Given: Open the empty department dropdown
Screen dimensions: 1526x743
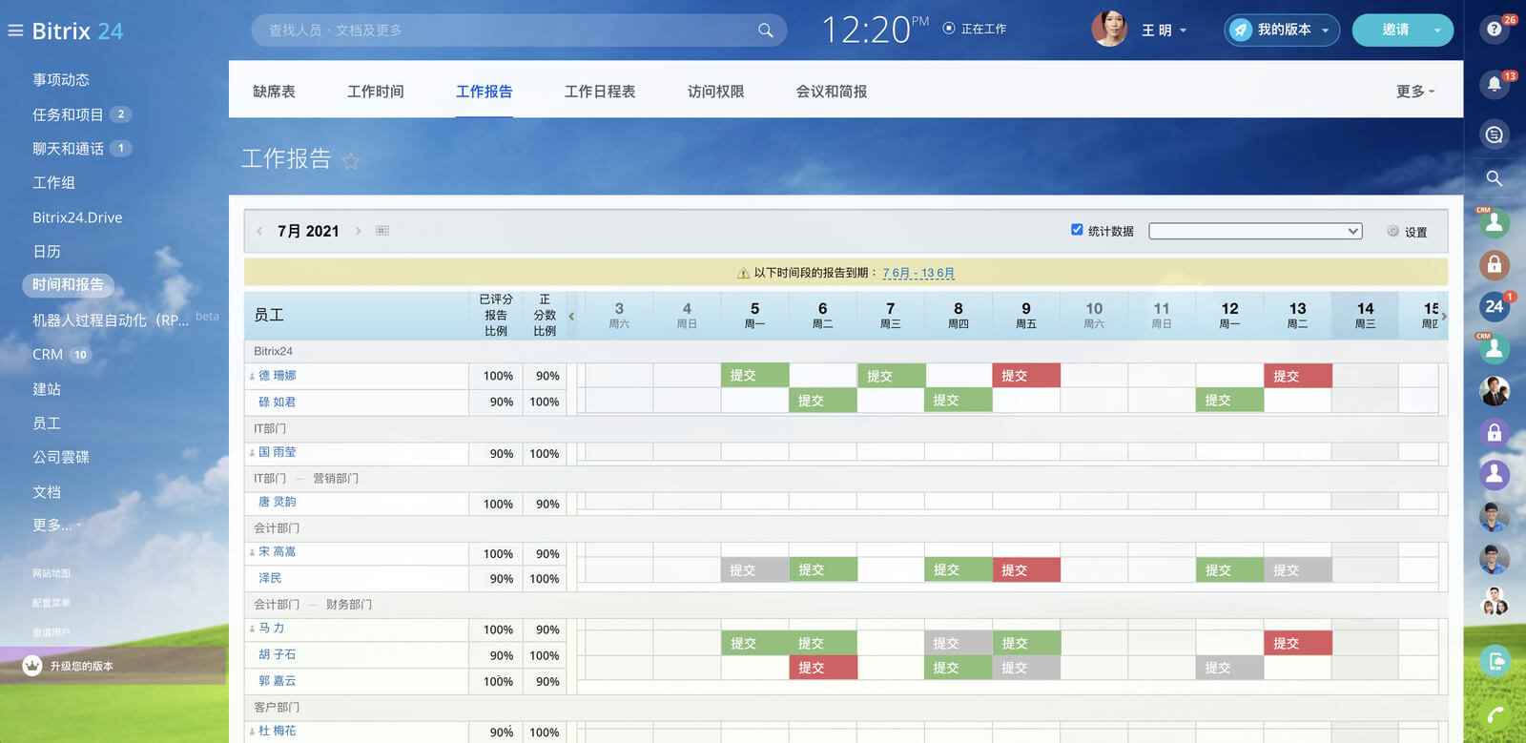Looking at the screenshot, I should (x=1255, y=231).
